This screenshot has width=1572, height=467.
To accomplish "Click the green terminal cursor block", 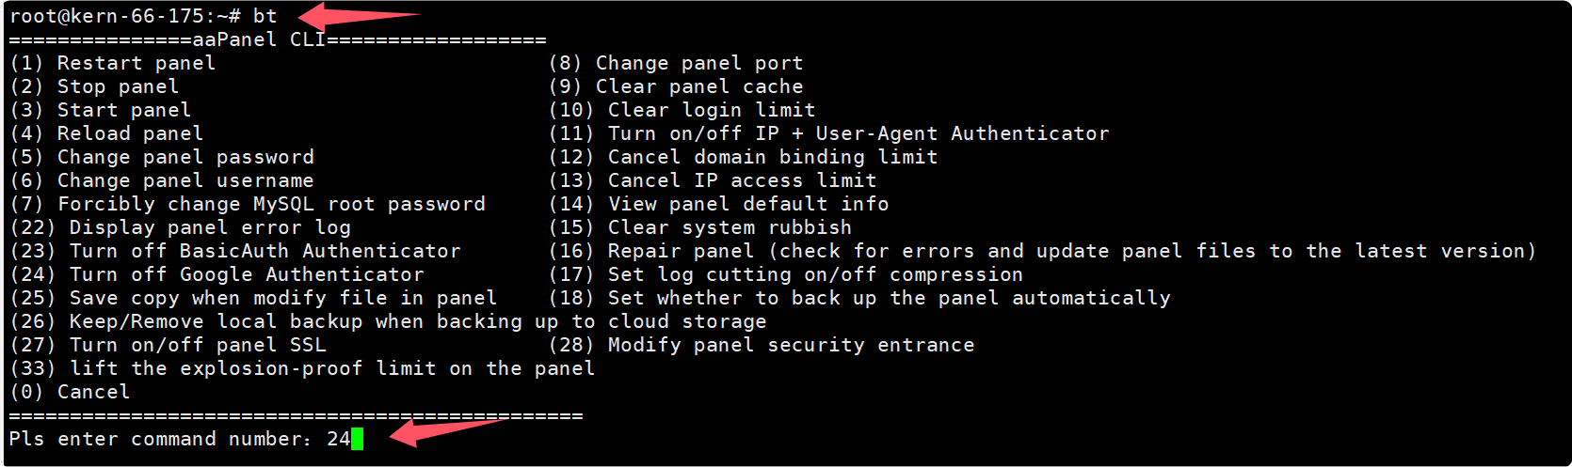I will tap(357, 439).
